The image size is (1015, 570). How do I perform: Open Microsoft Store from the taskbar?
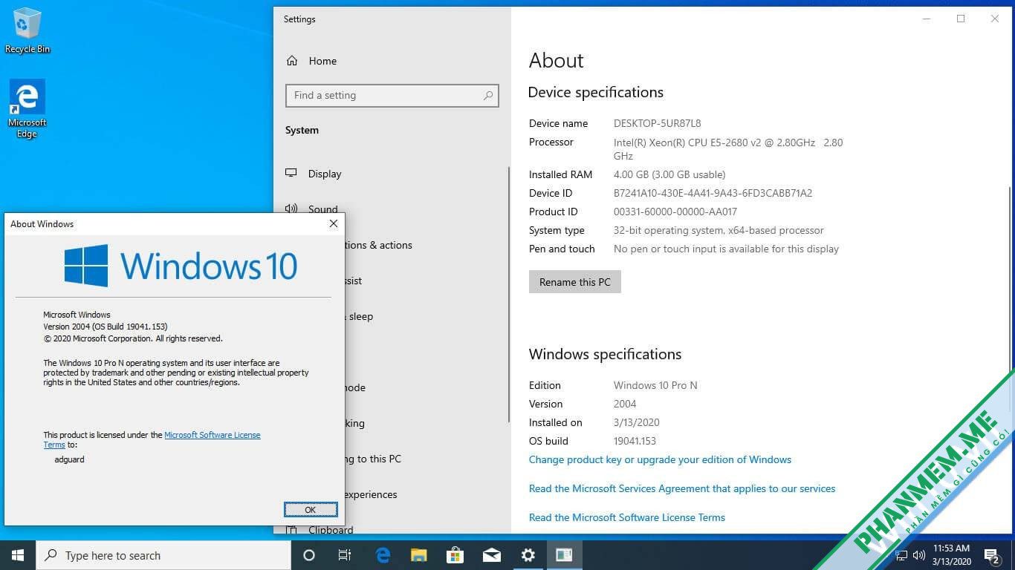(x=455, y=555)
